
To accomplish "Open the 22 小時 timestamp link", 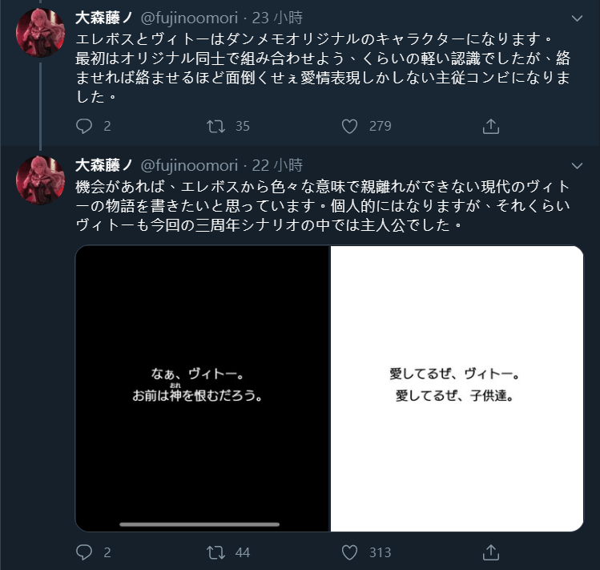I will coord(277,165).
